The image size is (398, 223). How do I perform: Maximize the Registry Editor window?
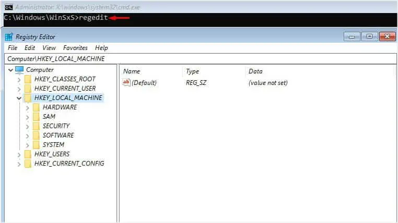click(369, 36)
